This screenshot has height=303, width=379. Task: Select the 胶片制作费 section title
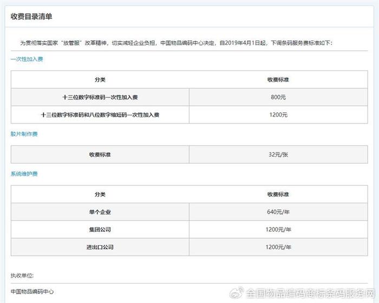click(x=24, y=134)
